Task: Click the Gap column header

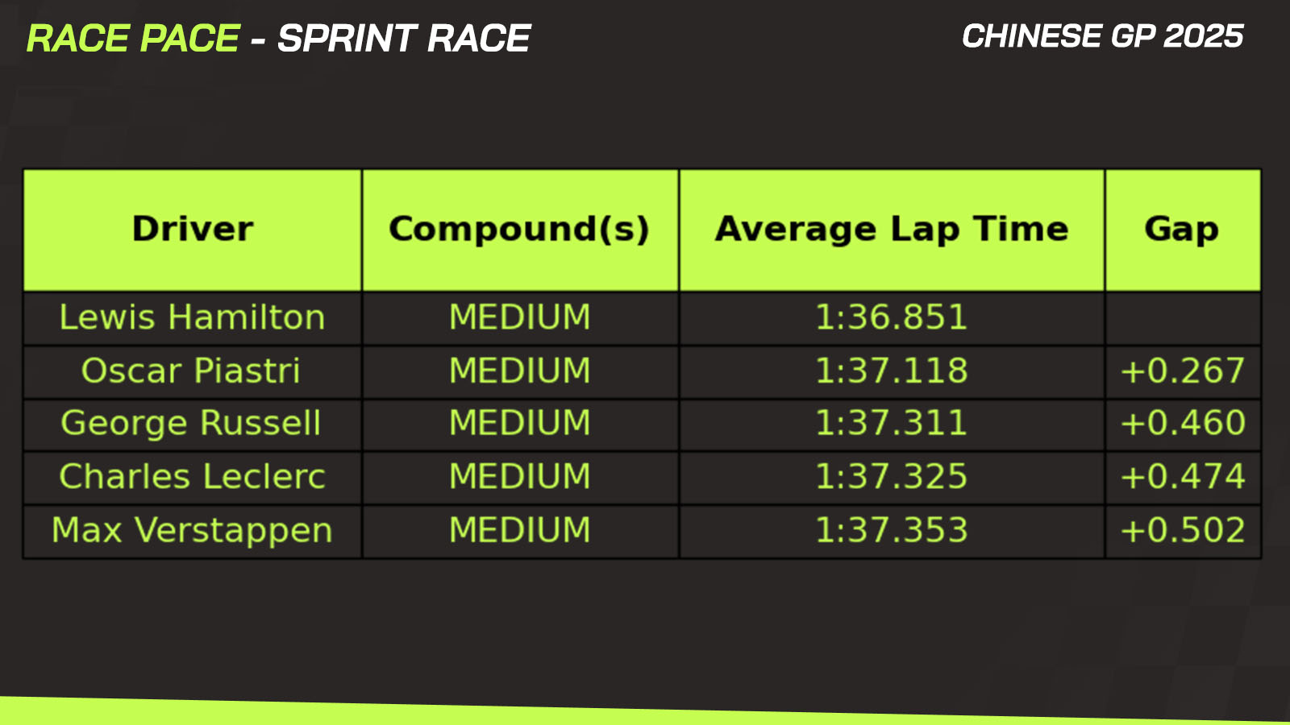Action: coord(1183,230)
